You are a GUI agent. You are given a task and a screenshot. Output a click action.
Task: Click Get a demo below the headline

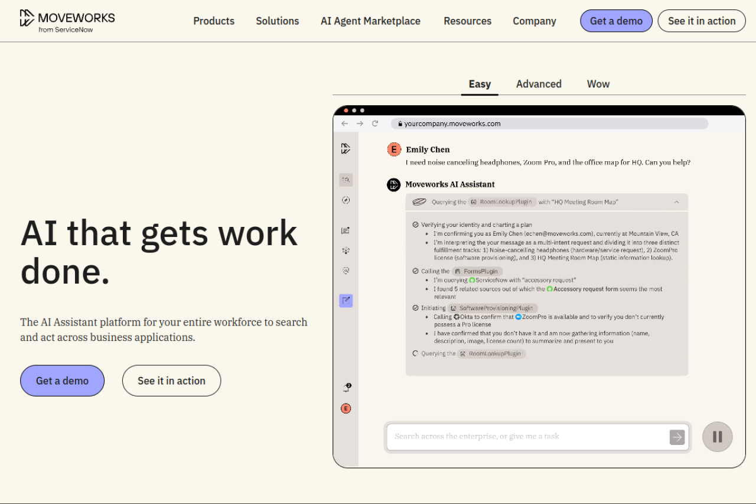62,381
